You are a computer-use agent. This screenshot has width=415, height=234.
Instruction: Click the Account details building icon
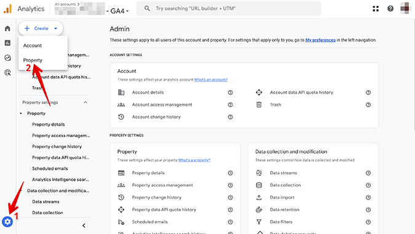point(121,92)
